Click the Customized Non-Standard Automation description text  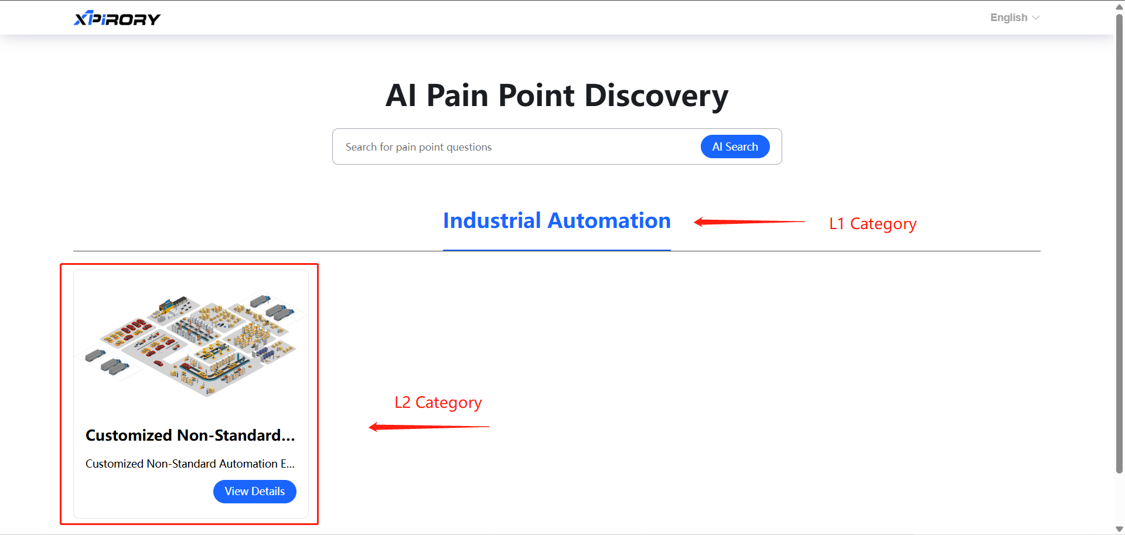[190, 464]
